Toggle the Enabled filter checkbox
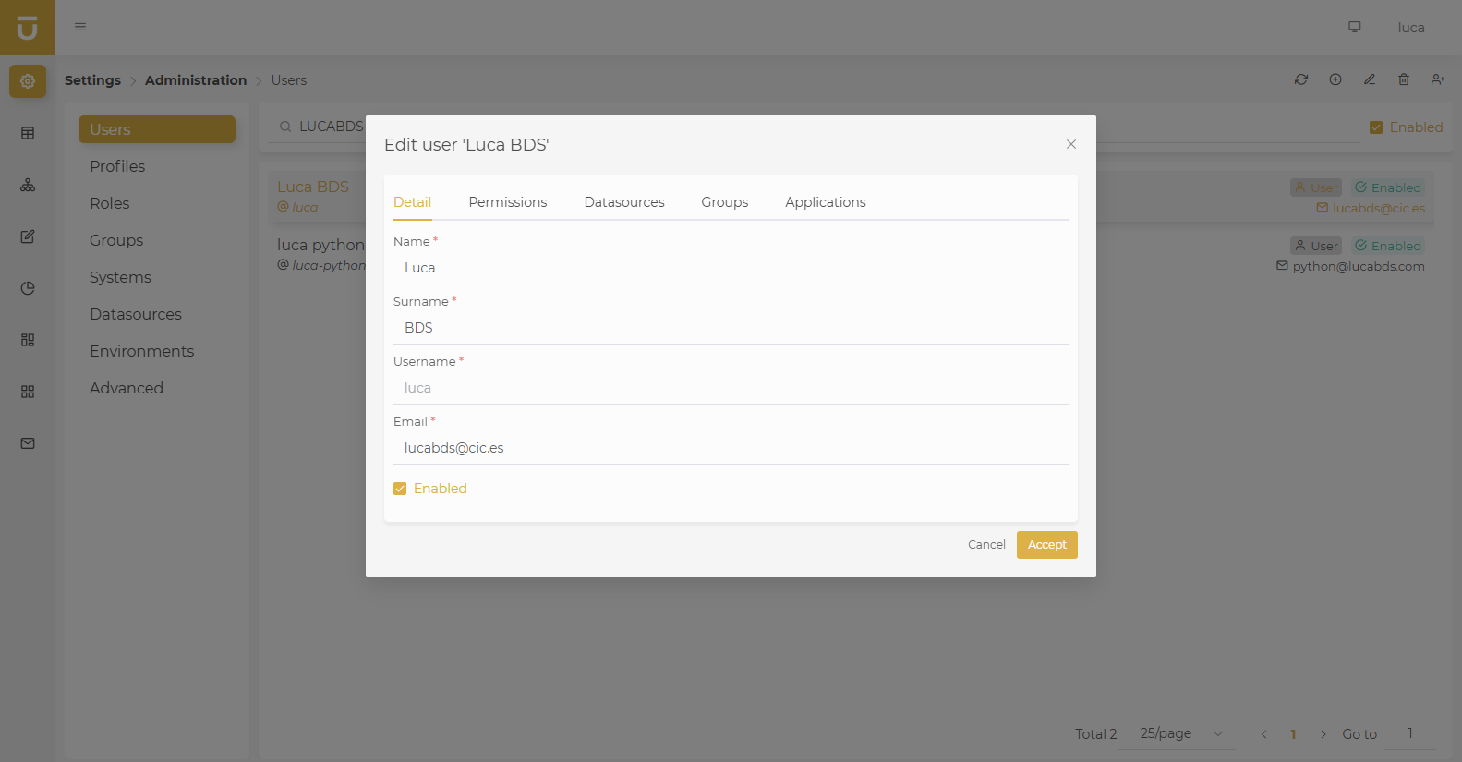This screenshot has height=762, width=1462. pos(1376,127)
